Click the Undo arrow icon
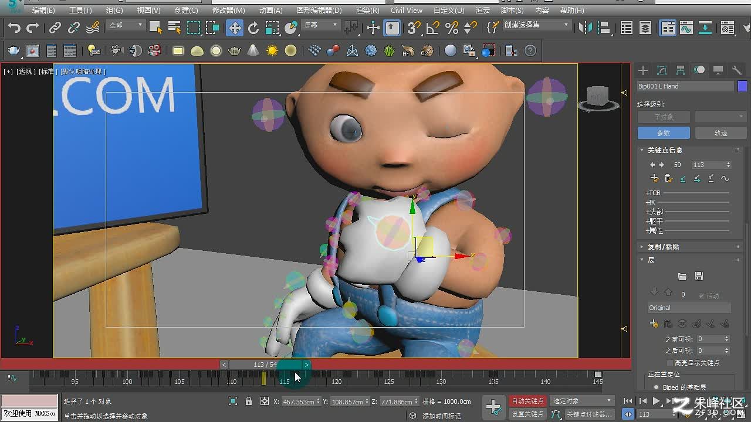 (x=14, y=28)
